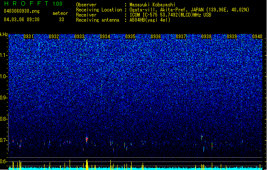
Task: Click the date stamp 04.03.06 09:30
Action: point(22,20)
